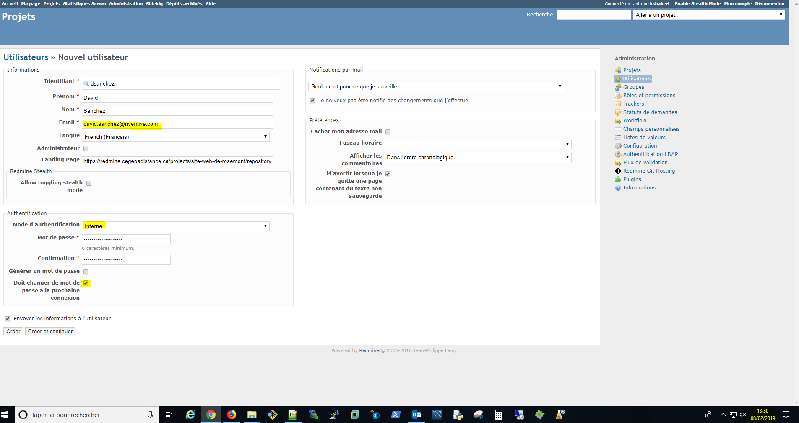Viewport: 799px width, 423px height.
Task: Click the Configuration gear icon in sidebar
Action: (x=618, y=146)
